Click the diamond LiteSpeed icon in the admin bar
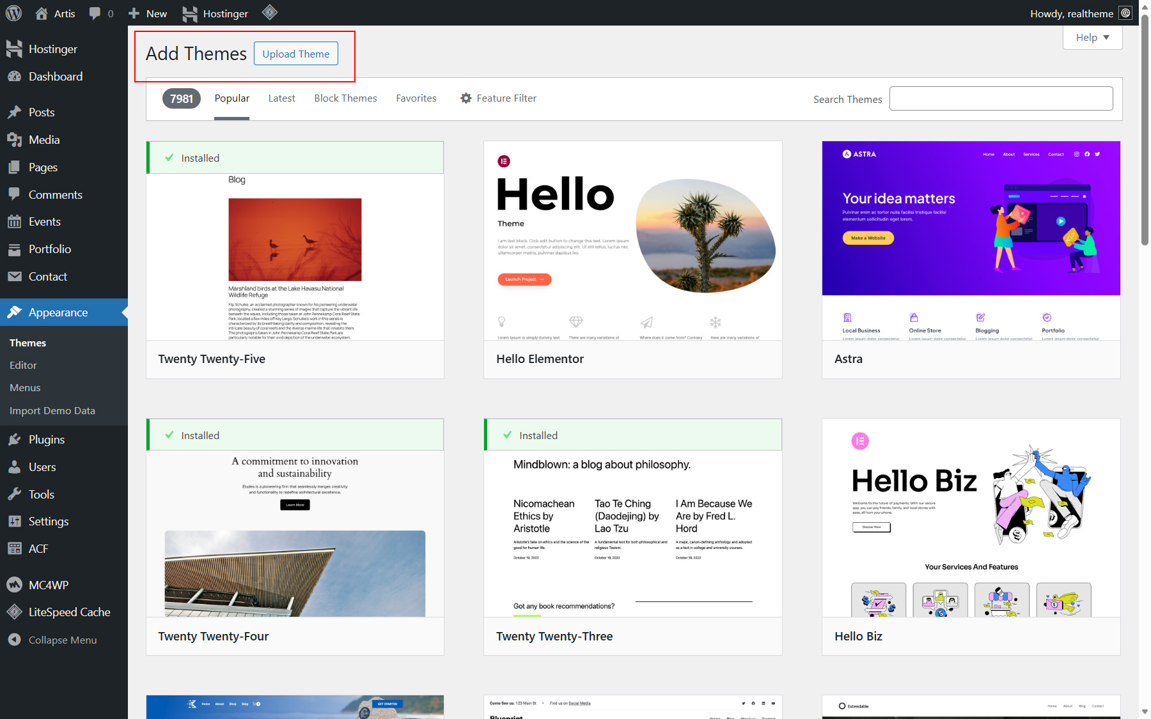Viewport: 1151px width, 719px height. 270,12
